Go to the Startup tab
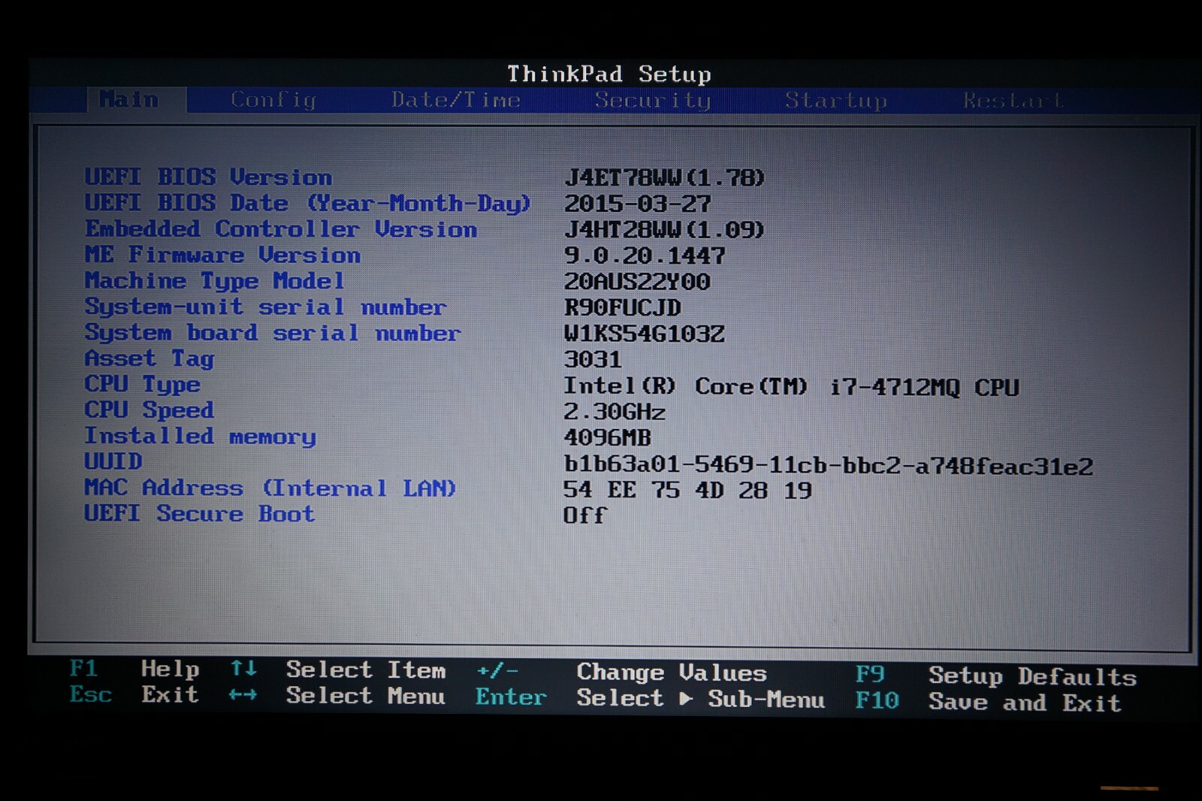Image resolution: width=1202 pixels, height=801 pixels. tap(836, 100)
